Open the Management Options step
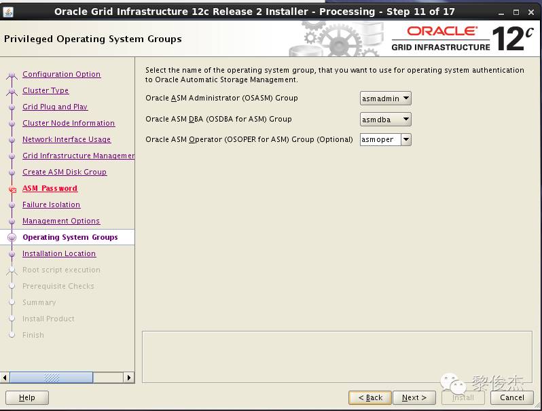 pyautogui.click(x=61, y=221)
